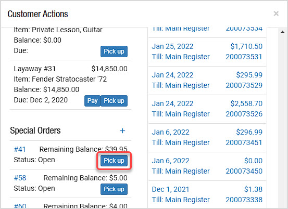
Task: Open Dec 1, 2021 transaction for $1.38
Action: [x=207, y=194]
